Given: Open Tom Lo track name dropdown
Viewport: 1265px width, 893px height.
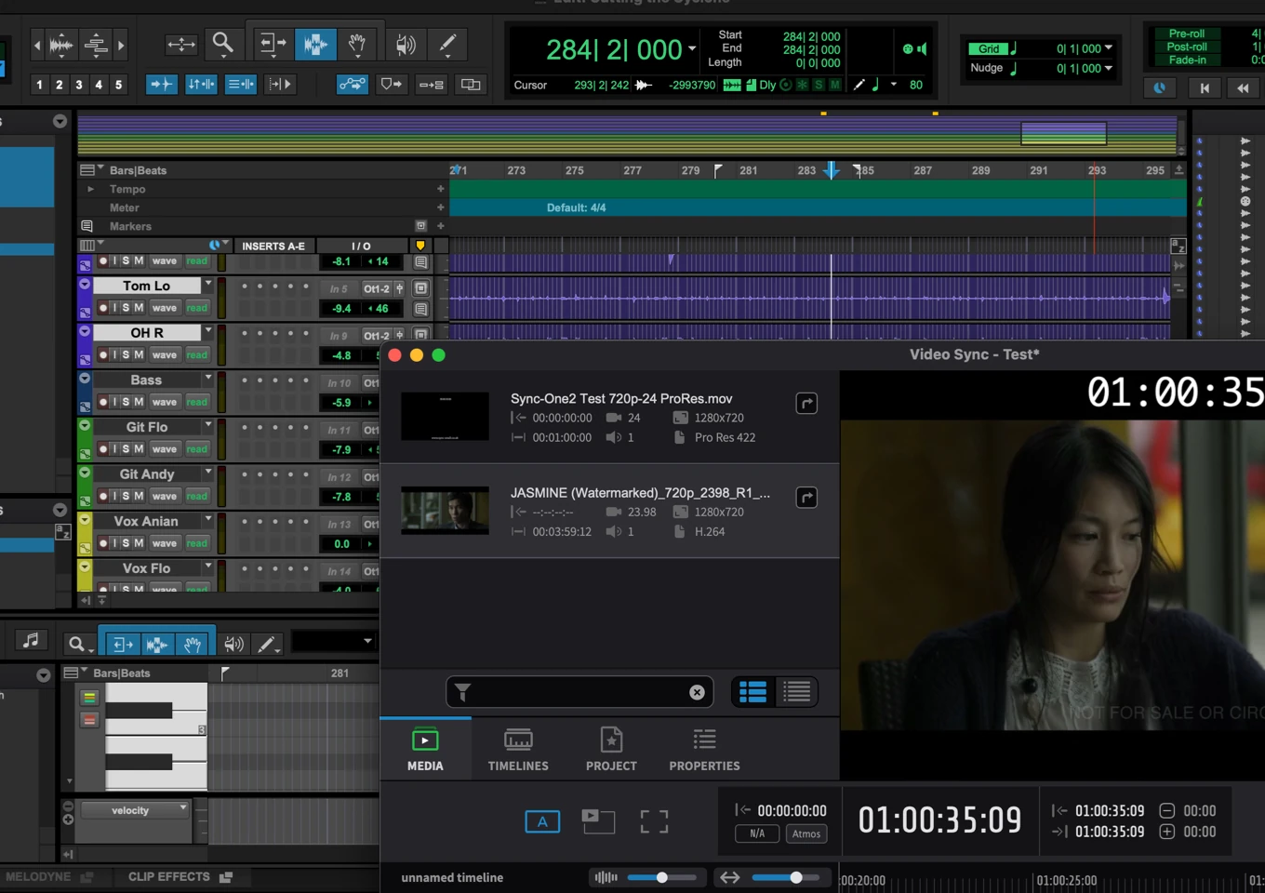Looking at the screenshot, I should click(208, 284).
